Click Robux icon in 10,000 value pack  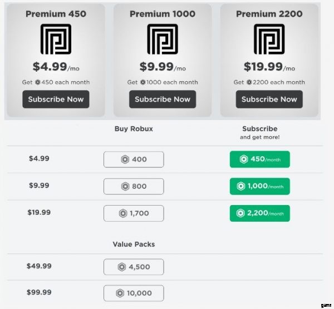[x=120, y=293]
